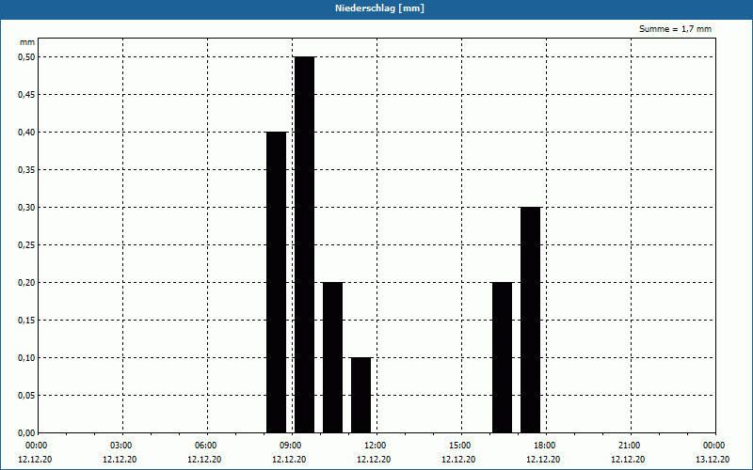Click the 0,50 y-axis value
This screenshot has height=470, width=753.
coord(26,57)
